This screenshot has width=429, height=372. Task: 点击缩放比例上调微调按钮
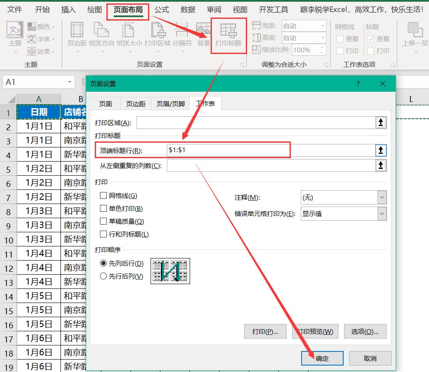[322, 47]
